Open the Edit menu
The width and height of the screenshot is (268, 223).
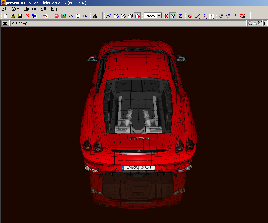[x=43, y=9]
